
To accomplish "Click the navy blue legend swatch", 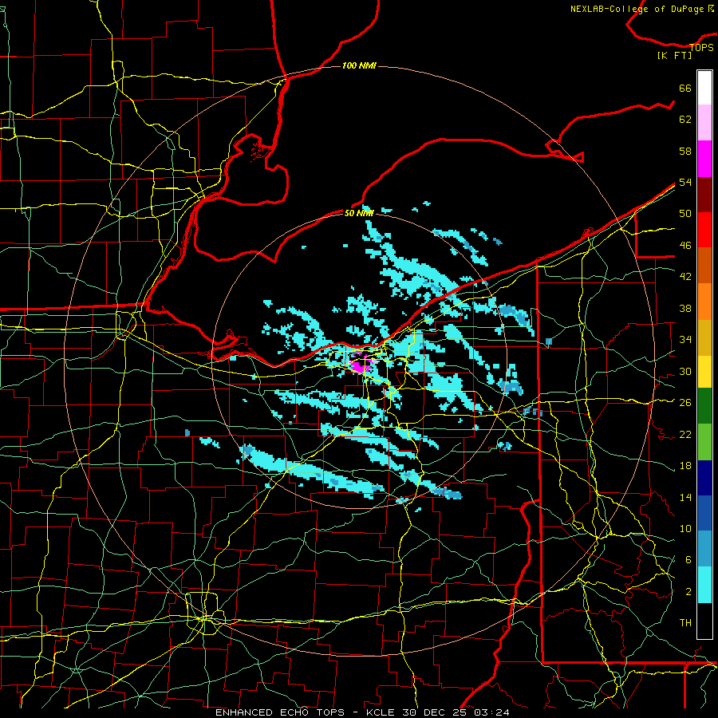I will [704, 478].
